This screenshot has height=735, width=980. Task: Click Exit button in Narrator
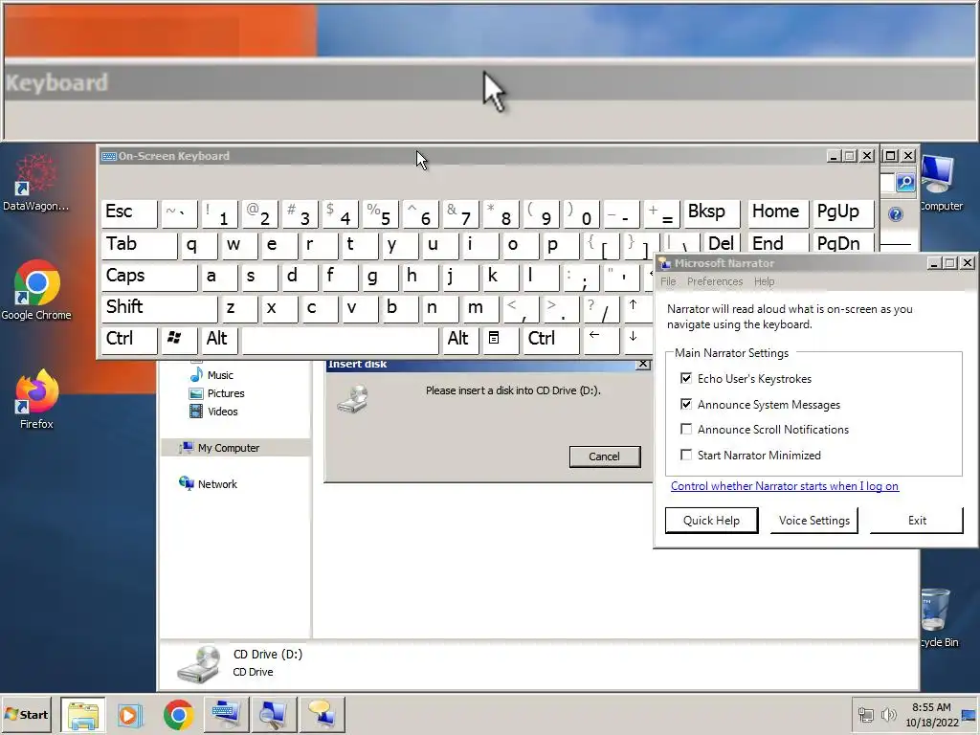click(x=917, y=520)
